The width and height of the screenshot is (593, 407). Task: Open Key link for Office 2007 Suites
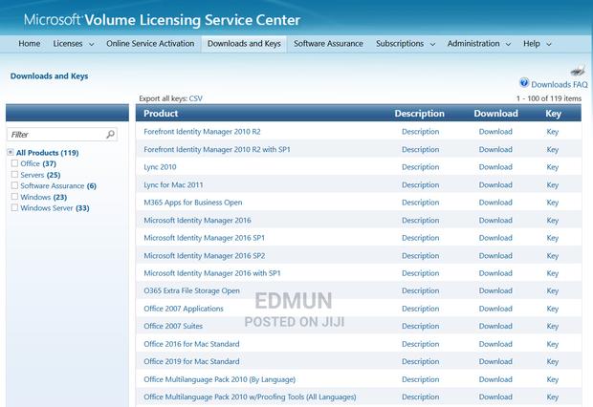(x=553, y=327)
